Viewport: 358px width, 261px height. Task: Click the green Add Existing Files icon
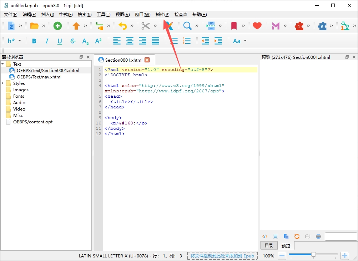tap(57, 26)
